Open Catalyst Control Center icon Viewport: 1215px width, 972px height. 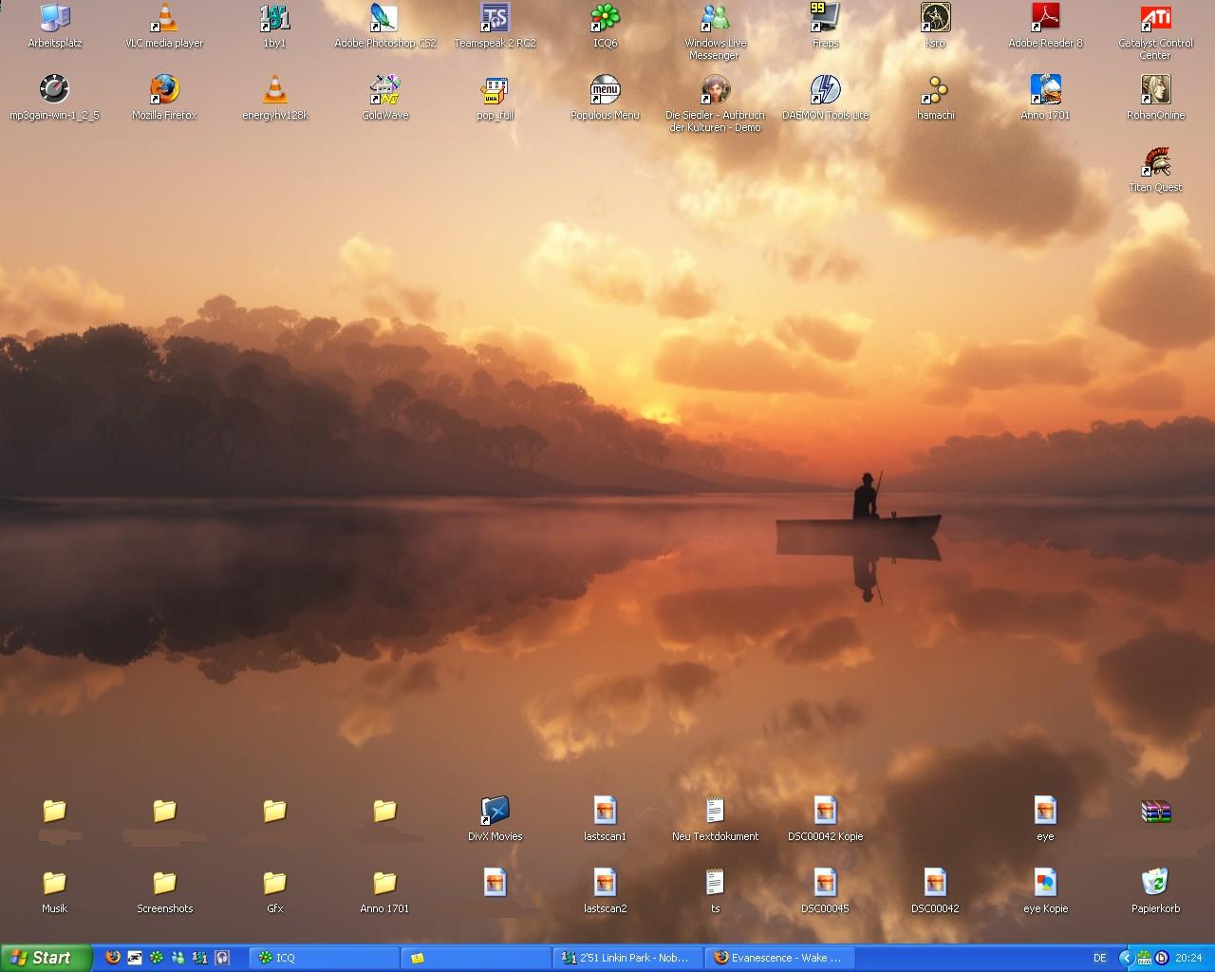[1155, 18]
